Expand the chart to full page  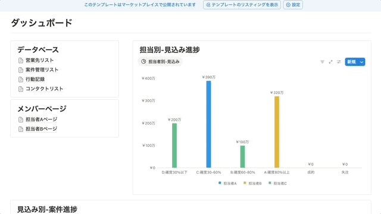[x=330, y=62]
